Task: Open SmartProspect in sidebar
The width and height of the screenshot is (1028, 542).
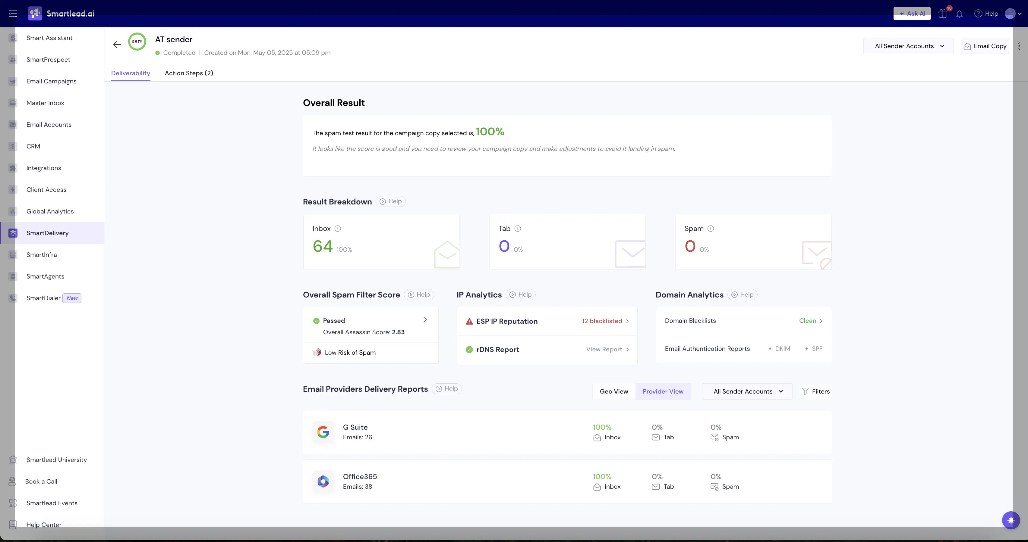Action: (52, 60)
